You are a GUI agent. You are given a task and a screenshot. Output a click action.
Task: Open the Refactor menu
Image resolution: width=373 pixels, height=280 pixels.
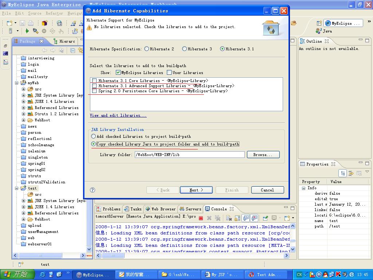54,13
